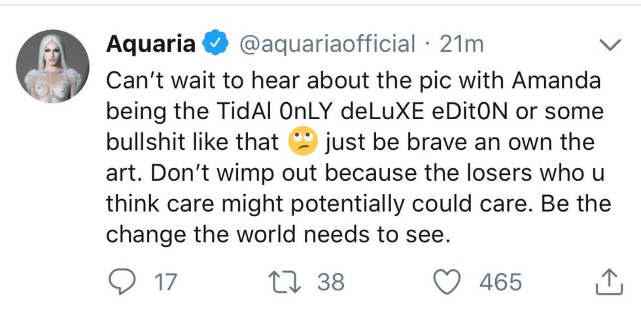Retweet this post using the retweet icon
The image size is (641, 313).
288,282
